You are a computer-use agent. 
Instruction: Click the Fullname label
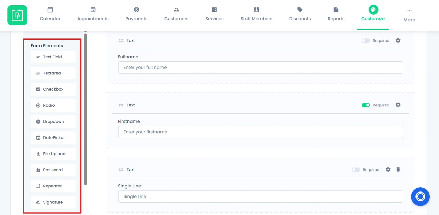(x=128, y=57)
